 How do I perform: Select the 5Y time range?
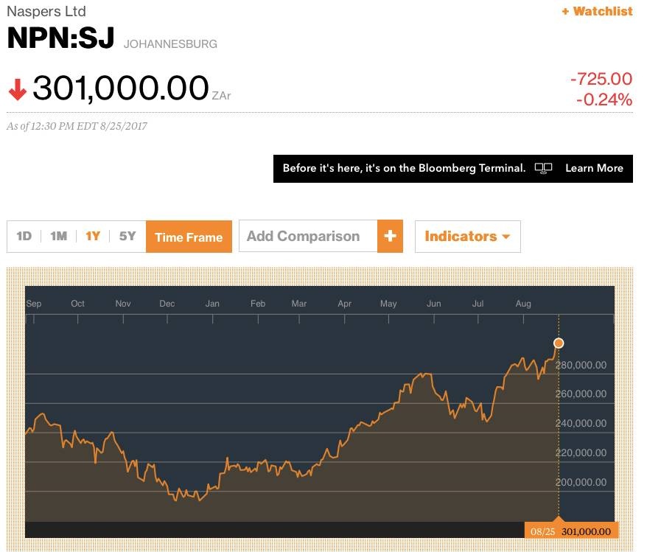127,236
